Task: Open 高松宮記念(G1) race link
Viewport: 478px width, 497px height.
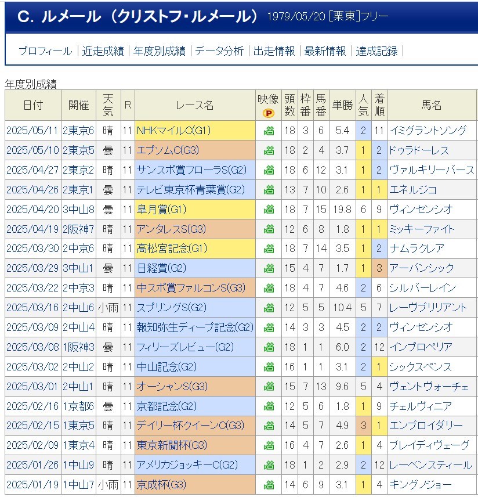Action: click(172, 249)
